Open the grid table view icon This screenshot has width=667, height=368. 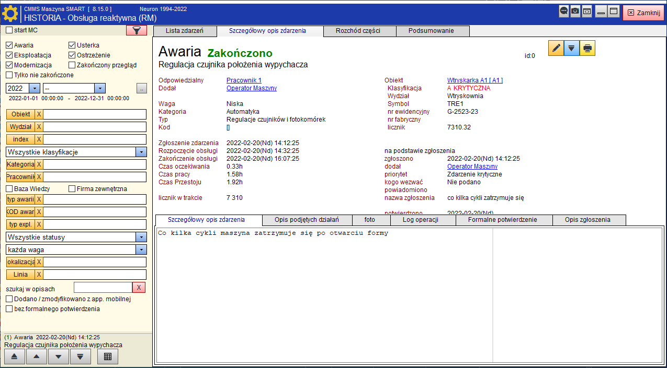108,357
